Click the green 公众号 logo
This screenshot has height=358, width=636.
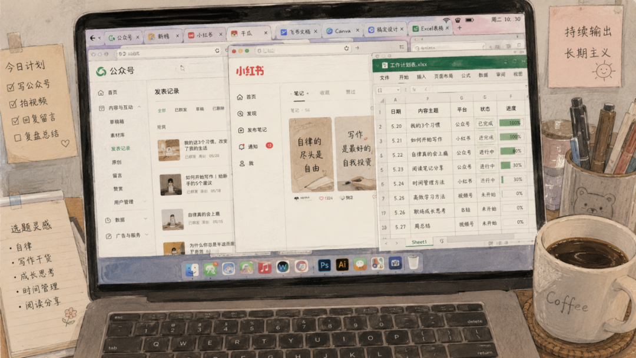point(101,71)
